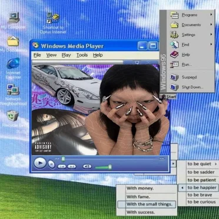Open the Network Neighborhood icon

(x=13, y=89)
